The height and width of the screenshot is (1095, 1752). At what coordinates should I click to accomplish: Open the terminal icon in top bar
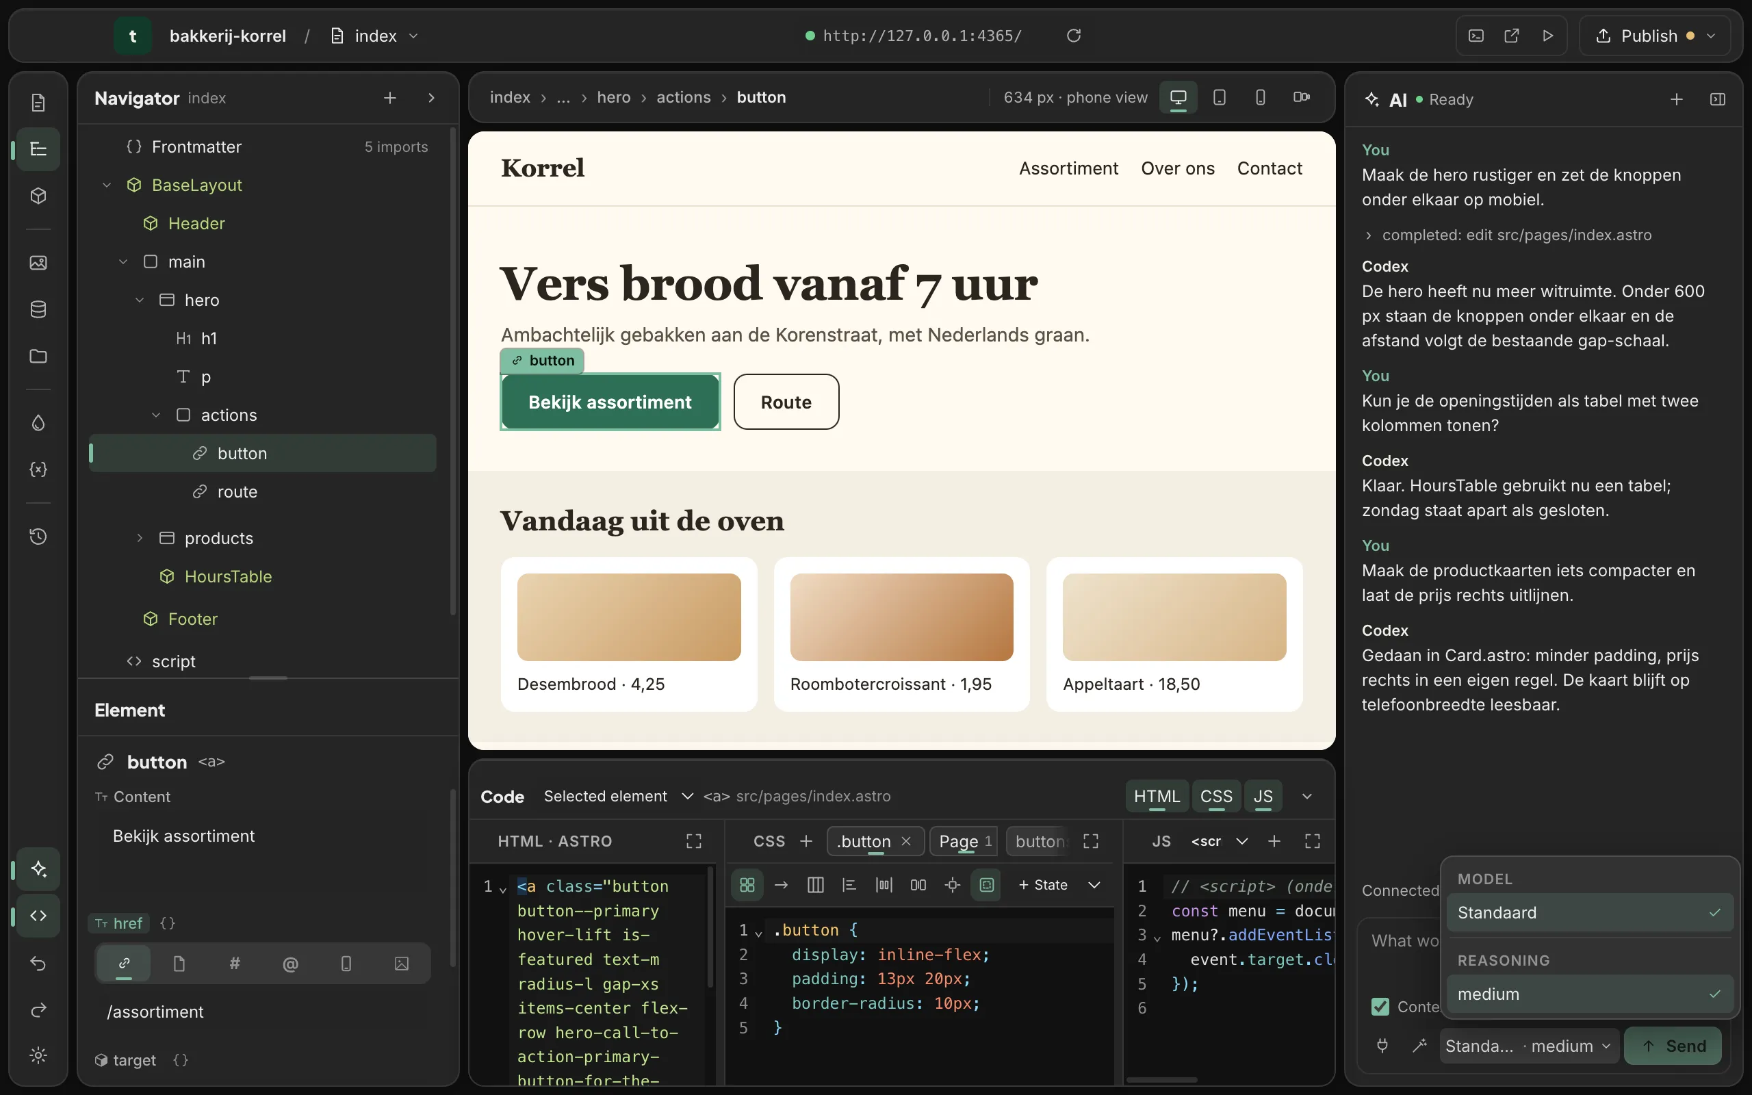pyautogui.click(x=1476, y=36)
